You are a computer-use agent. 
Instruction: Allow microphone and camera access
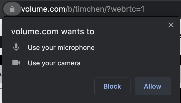153,86
